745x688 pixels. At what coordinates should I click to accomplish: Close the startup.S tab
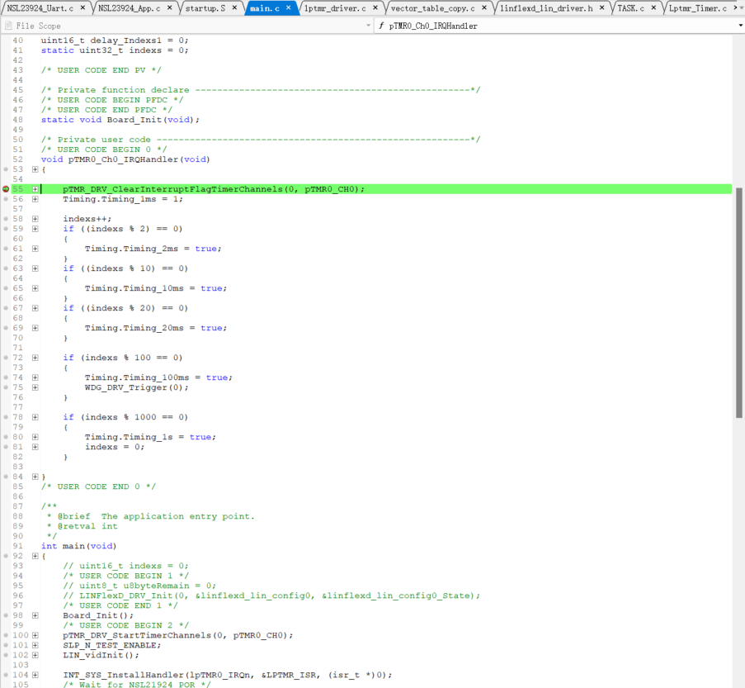pos(235,8)
